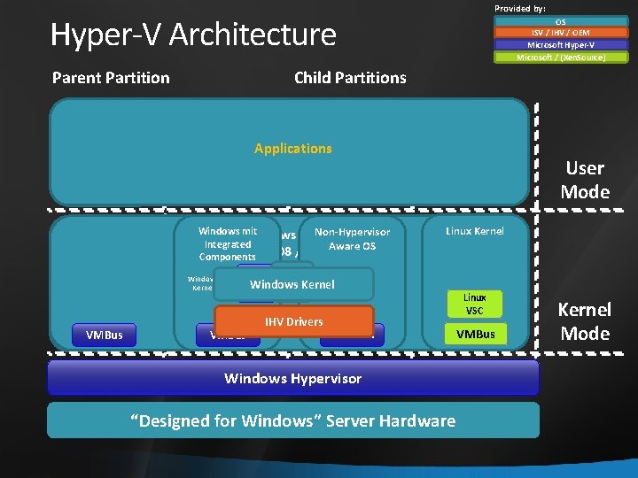Select the Linux VSC green box
This screenshot has height=478, width=638.
pos(475,304)
